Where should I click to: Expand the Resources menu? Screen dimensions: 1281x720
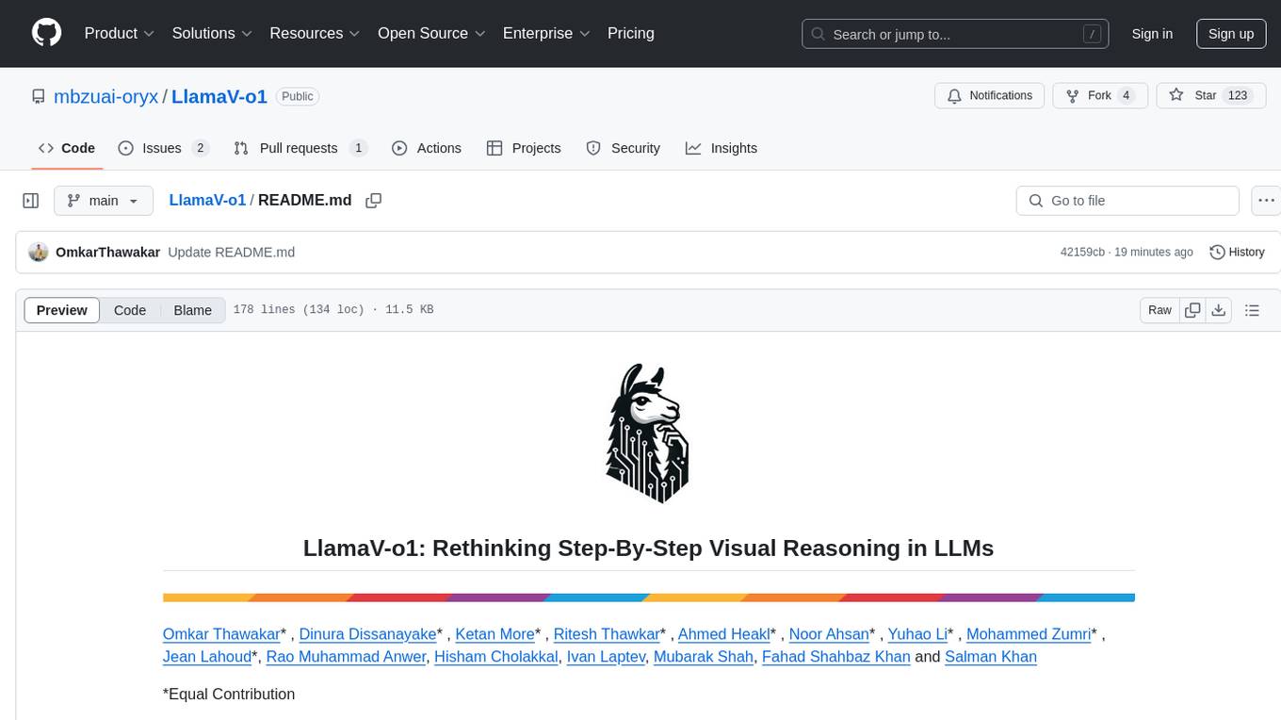click(x=315, y=33)
